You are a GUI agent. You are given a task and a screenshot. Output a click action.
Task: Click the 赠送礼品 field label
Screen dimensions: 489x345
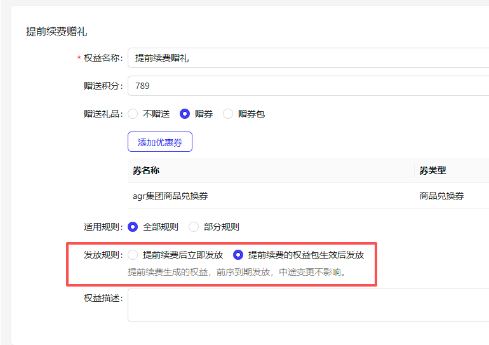tap(103, 114)
